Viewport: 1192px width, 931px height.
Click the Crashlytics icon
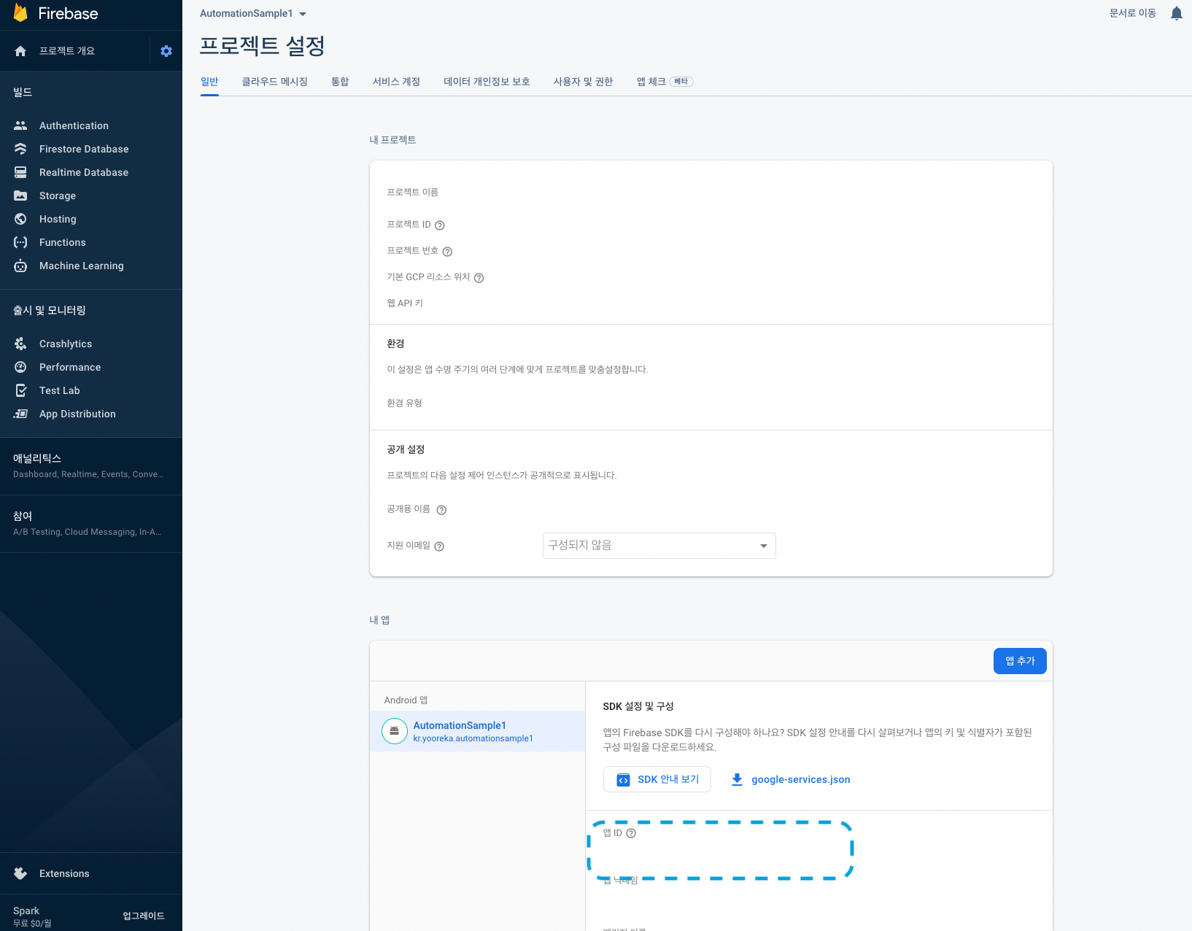tap(20, 344)
